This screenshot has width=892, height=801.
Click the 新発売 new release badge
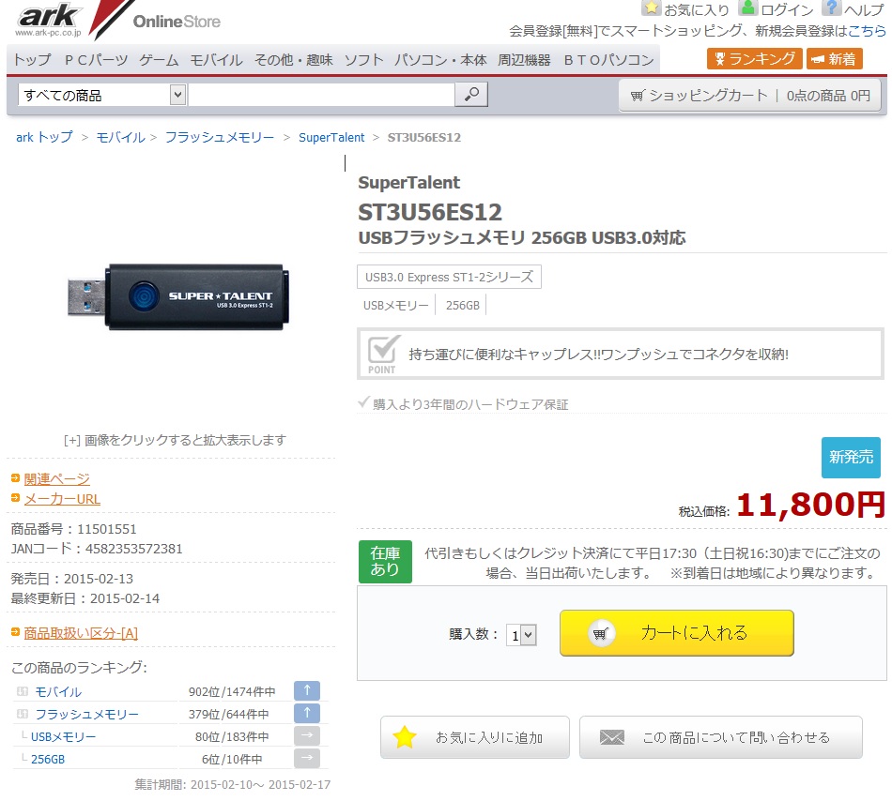[x=851, y=458]
